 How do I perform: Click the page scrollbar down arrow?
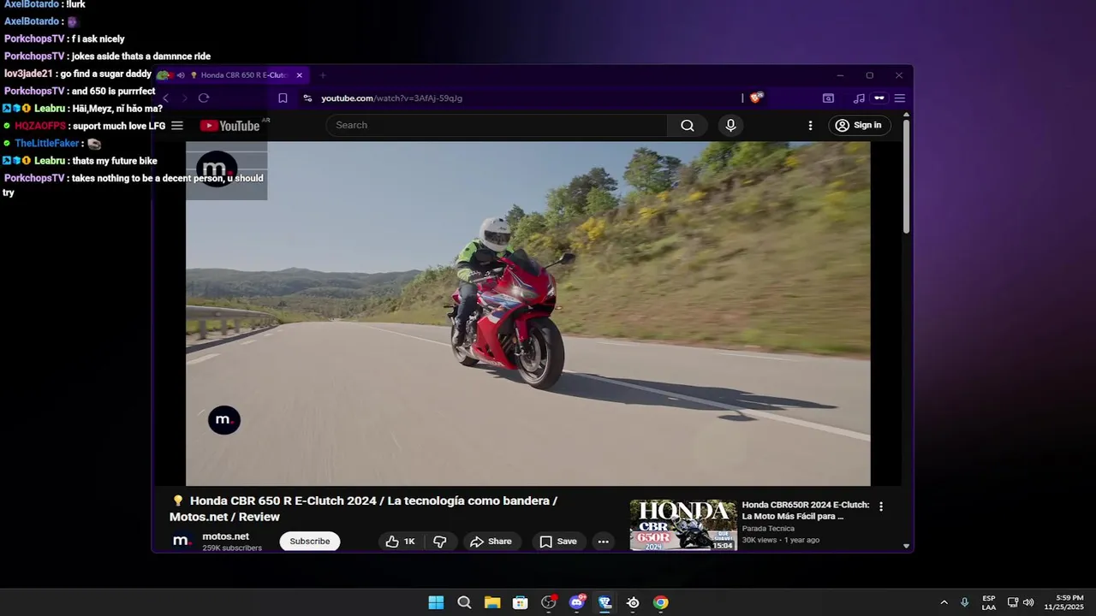point(906,546)
